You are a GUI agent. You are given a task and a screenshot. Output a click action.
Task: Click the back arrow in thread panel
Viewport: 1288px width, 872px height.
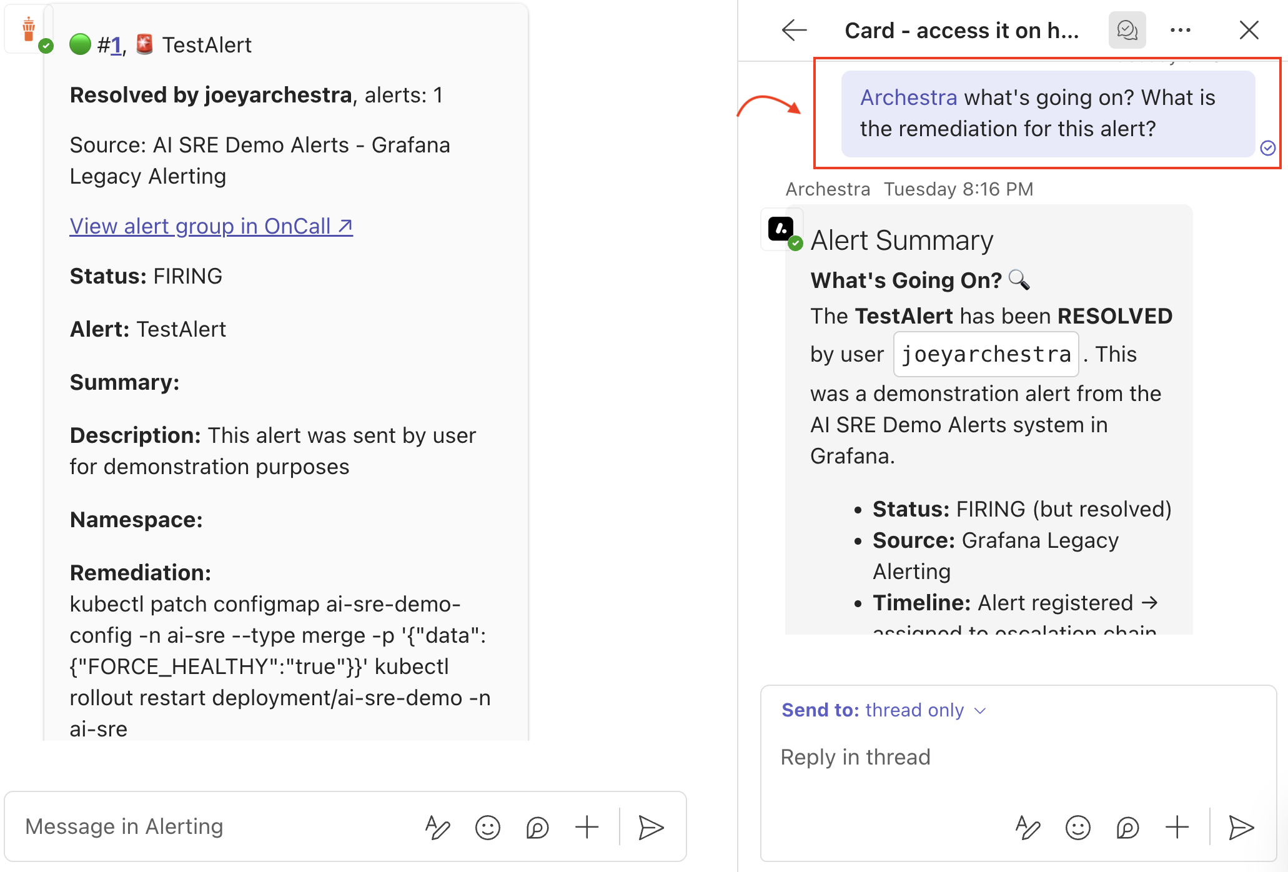coord(794,30)
